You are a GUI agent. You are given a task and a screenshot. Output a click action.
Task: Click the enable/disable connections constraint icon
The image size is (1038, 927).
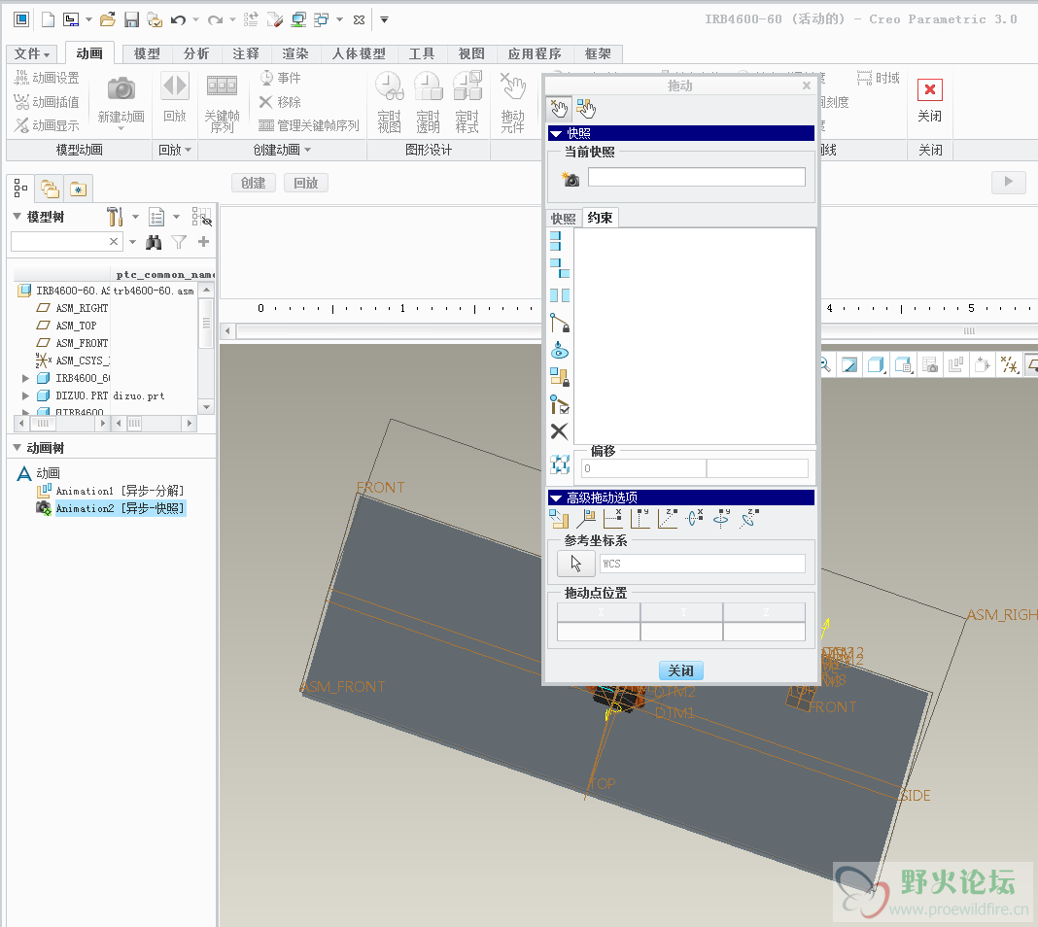(x=560, y=404)
